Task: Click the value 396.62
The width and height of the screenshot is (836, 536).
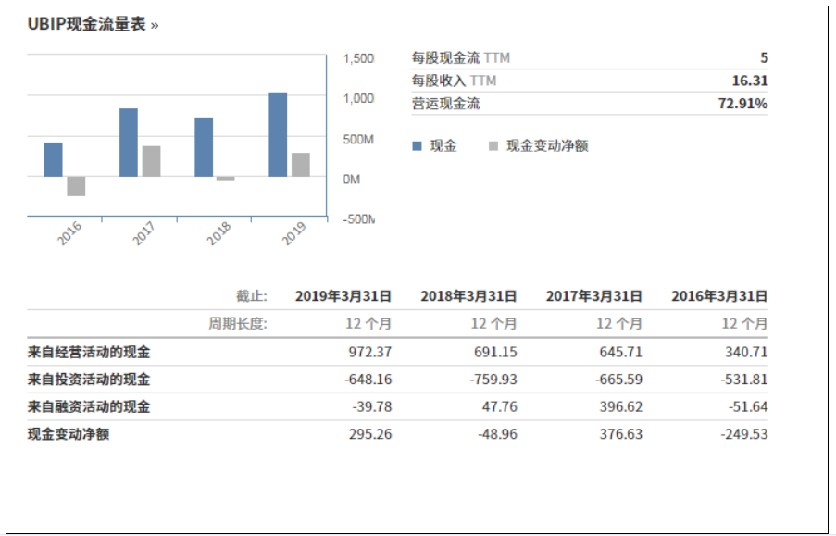Action: pos(620,407)
